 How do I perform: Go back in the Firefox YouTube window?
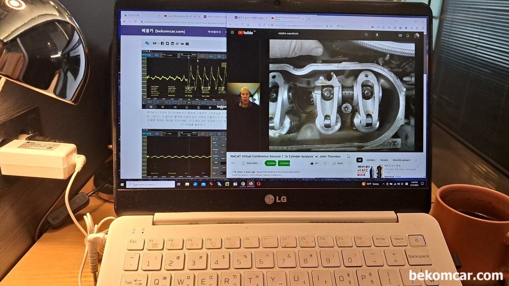(231, 24)
